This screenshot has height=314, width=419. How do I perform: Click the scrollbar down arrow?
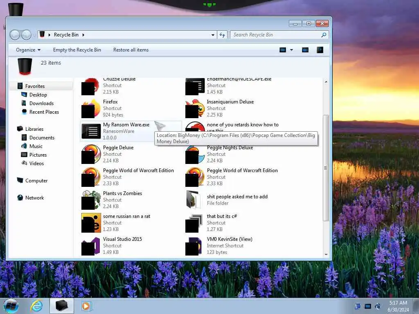tap(326, 254)
